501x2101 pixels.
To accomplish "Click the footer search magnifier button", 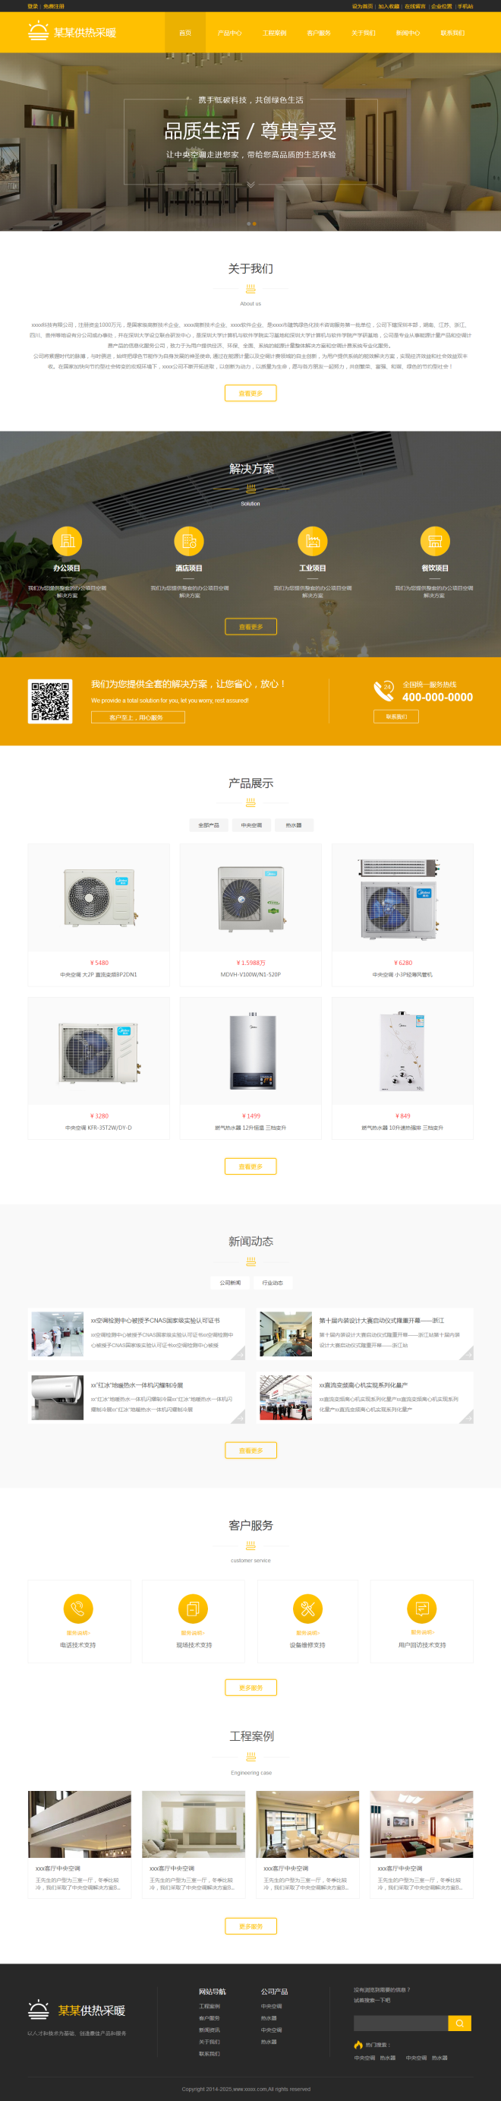I will [459, 2023].
